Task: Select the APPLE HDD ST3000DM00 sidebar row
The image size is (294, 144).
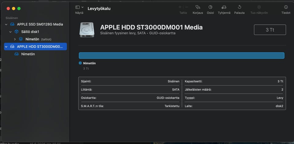Action: click(x=36, y=46)
